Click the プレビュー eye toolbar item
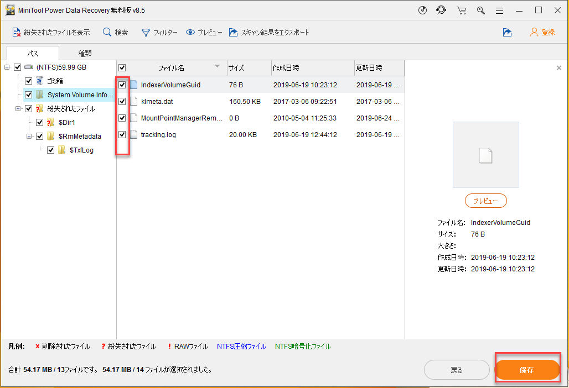 (x=204, y=32)
